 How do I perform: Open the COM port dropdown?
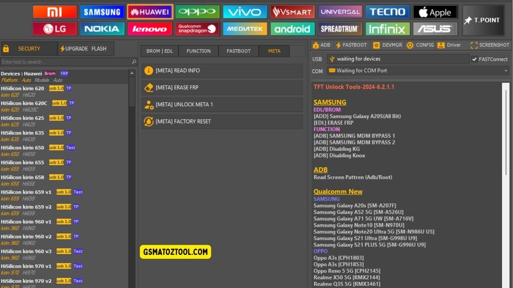pyautogui.click(x=506, y=71)
